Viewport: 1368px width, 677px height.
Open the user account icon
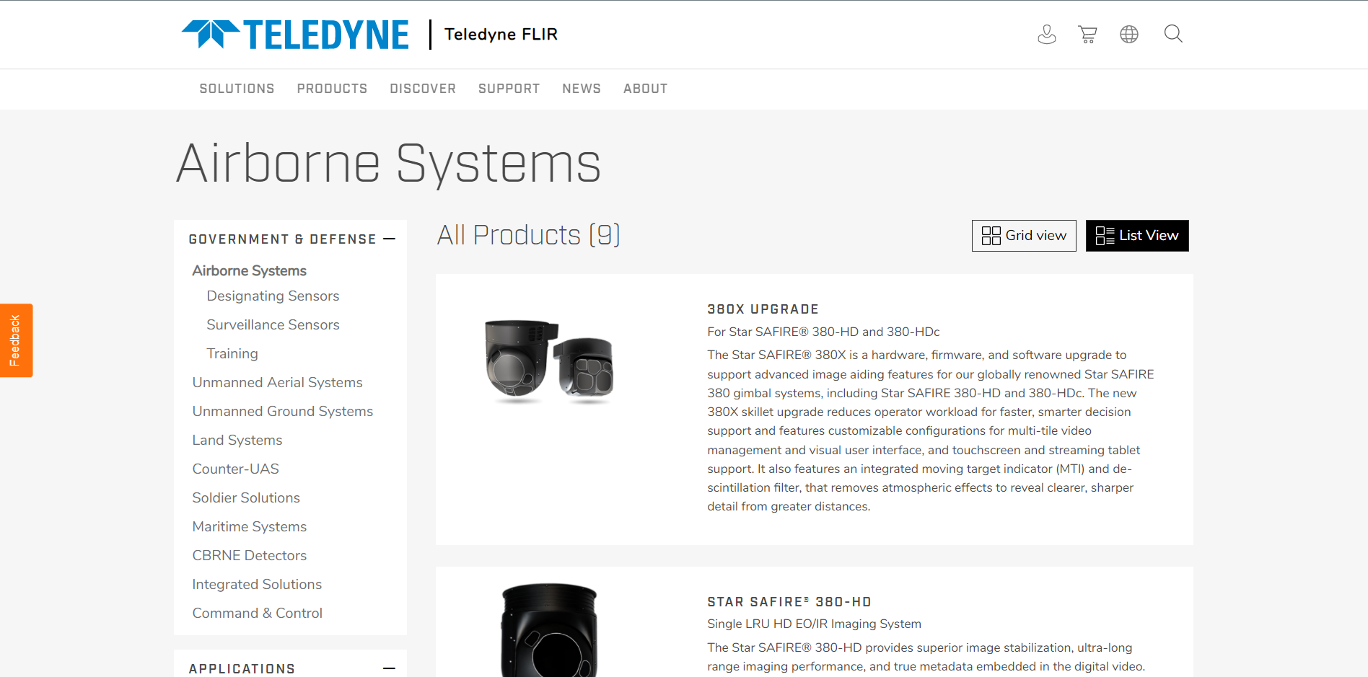pos(1046,34)
